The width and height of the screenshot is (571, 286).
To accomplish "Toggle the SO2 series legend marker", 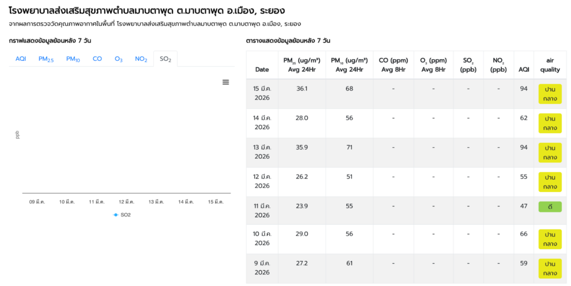I will 116,215.
